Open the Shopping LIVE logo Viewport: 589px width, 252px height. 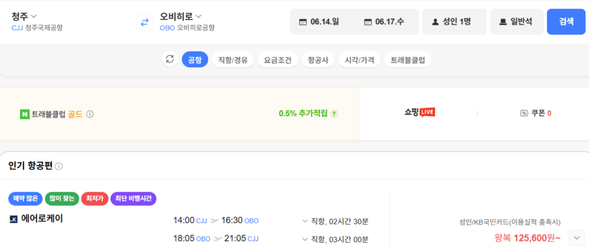(419, 113)
